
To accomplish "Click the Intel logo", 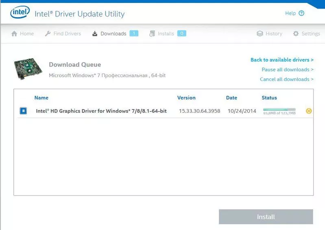I will pyautogui.click(x=20, y=13).
